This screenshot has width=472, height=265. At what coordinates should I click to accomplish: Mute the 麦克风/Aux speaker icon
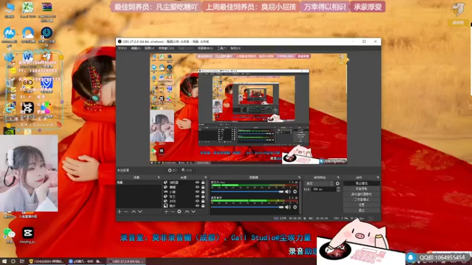coord(288,192)
